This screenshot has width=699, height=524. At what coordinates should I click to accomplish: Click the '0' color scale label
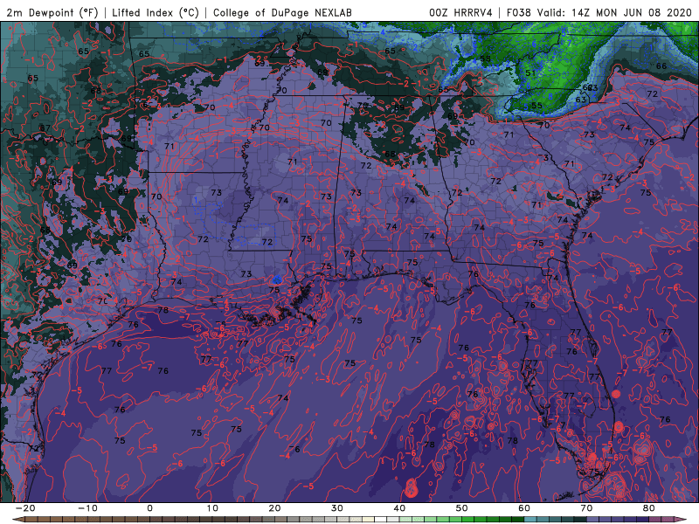(x=149, y=508)
